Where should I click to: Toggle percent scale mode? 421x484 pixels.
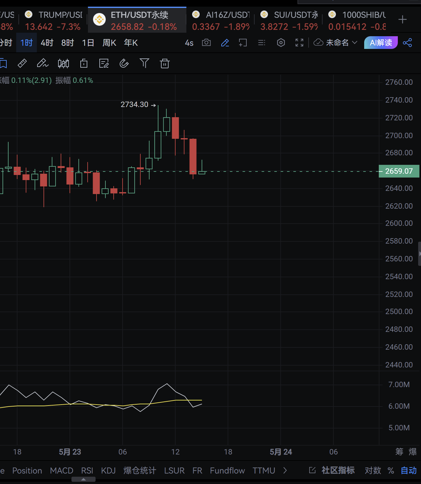tap(391, 470)
